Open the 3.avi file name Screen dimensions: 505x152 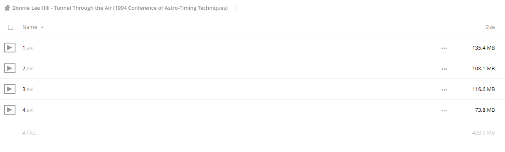tap(28, 89)
